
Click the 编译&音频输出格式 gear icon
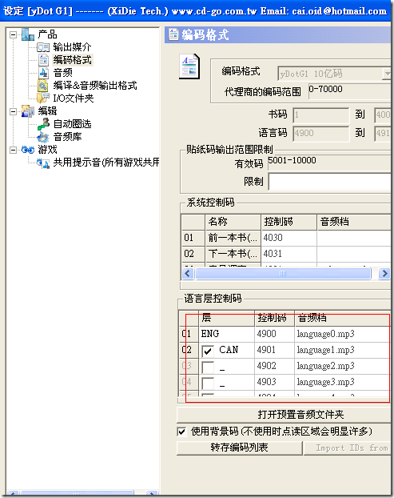(43, 86)
